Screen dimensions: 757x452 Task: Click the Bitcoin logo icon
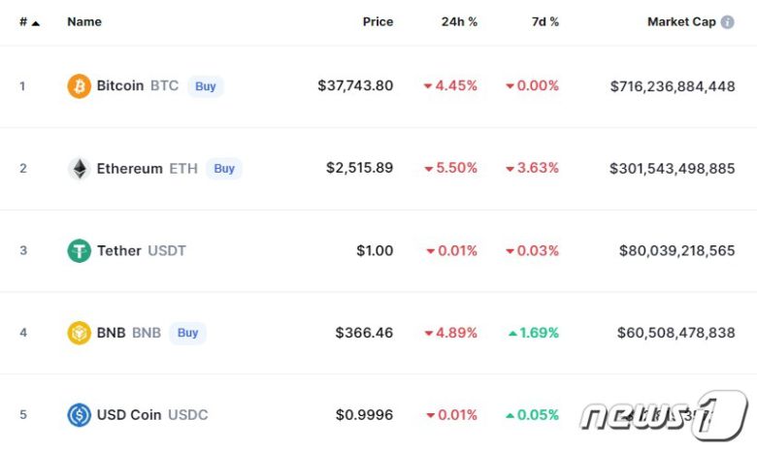(79, 86)
